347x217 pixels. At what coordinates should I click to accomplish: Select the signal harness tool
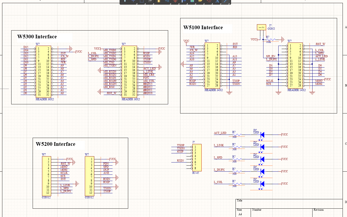point(184,1)
